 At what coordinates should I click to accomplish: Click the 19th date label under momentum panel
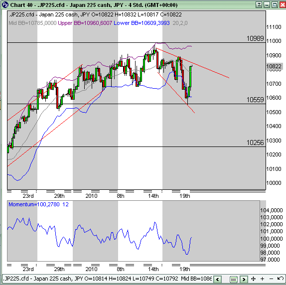point(184,270)
